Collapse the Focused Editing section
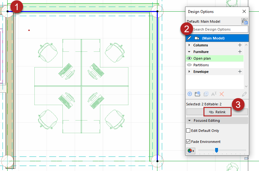This screenshot has height=171, width=259. tap(190, 121)
